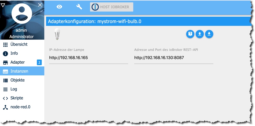Click the node-red.0 network icon
This screenshot has width=255, height=126.
point(5,107)
